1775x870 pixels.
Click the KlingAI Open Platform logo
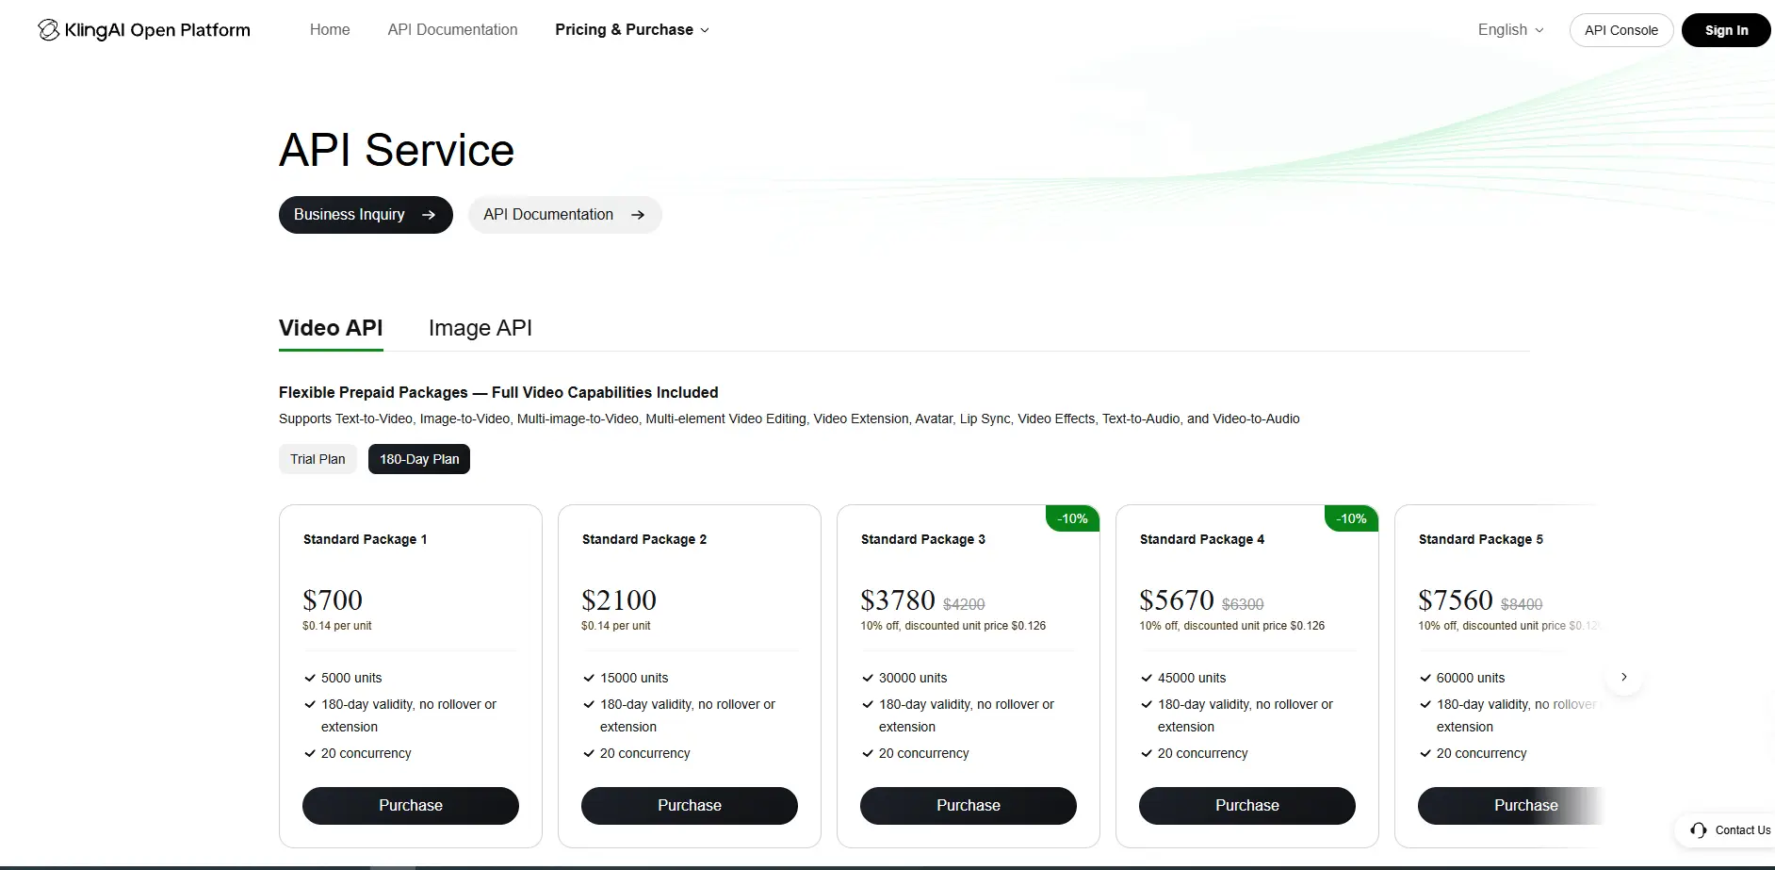144,30
